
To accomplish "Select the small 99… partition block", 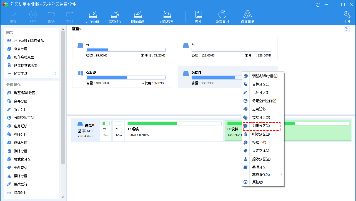I will (106, 130).
